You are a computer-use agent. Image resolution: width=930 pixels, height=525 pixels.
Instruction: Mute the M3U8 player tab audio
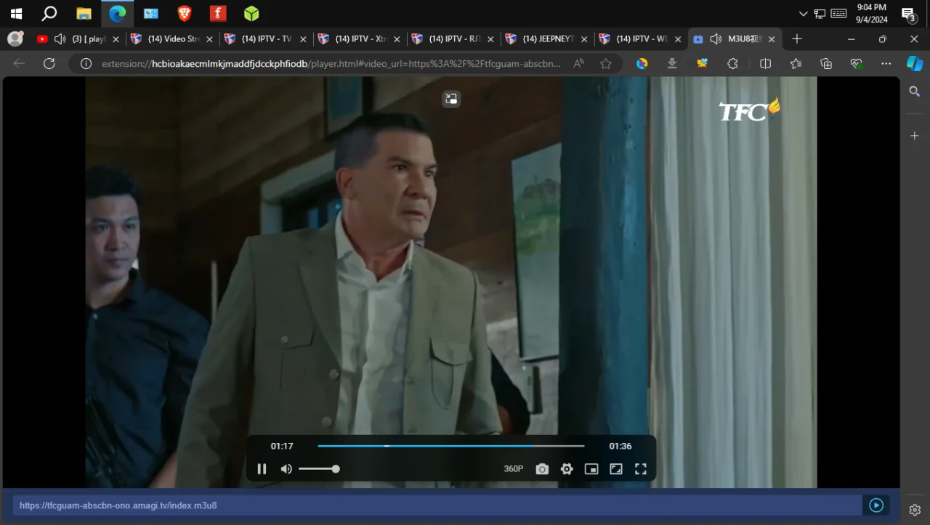716,39
